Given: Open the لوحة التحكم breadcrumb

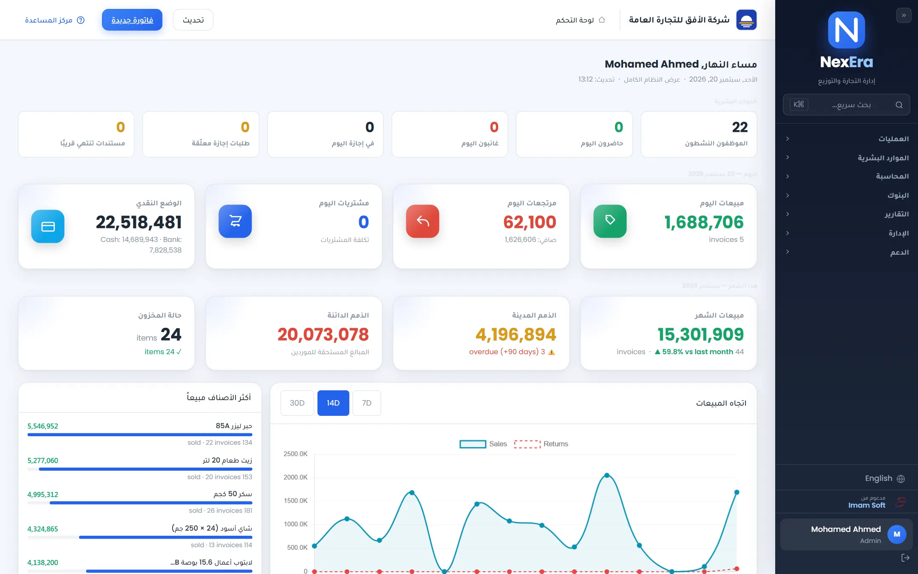Looking at the screenshot, I should point(580,20).
